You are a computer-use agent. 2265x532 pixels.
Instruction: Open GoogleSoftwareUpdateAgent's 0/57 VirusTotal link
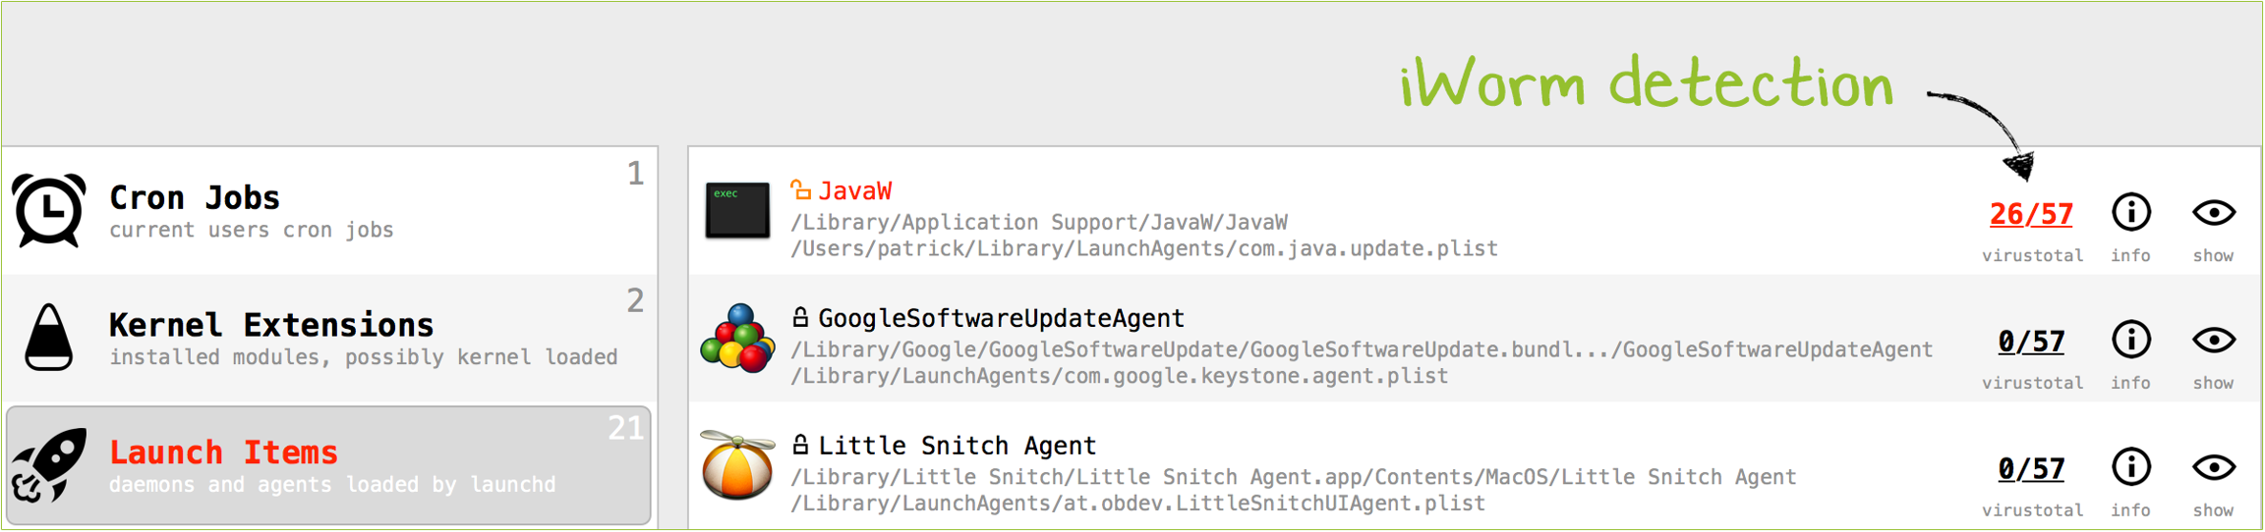[x=2031, y=342]
